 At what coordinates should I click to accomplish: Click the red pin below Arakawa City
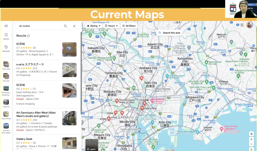point(142,78)
